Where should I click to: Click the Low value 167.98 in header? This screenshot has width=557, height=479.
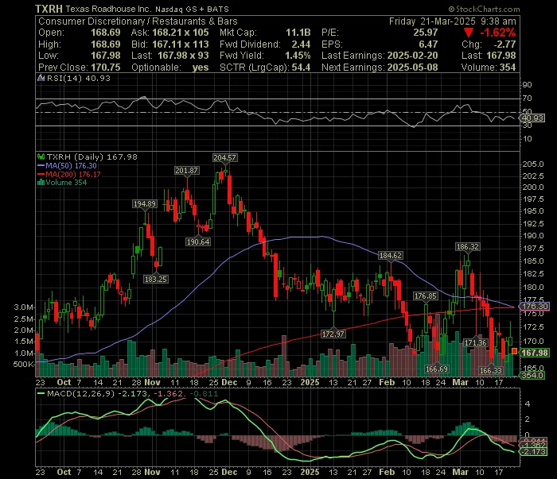pos(106,56)
